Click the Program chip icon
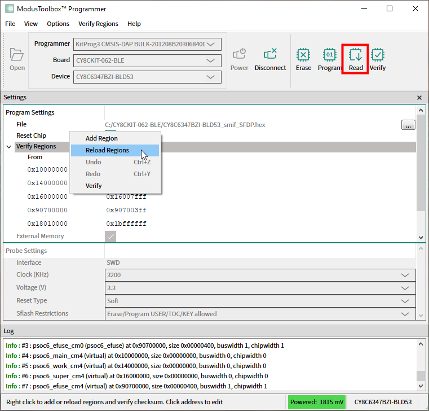 click(329, 59)
